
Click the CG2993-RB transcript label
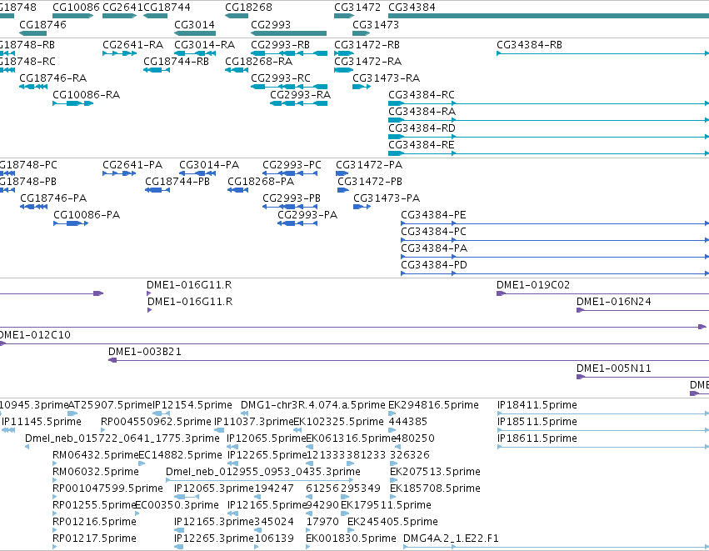pos(280,45)
